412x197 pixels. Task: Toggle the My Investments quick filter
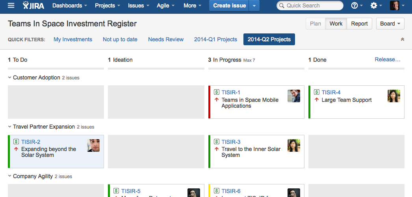[x=73, y=39]
